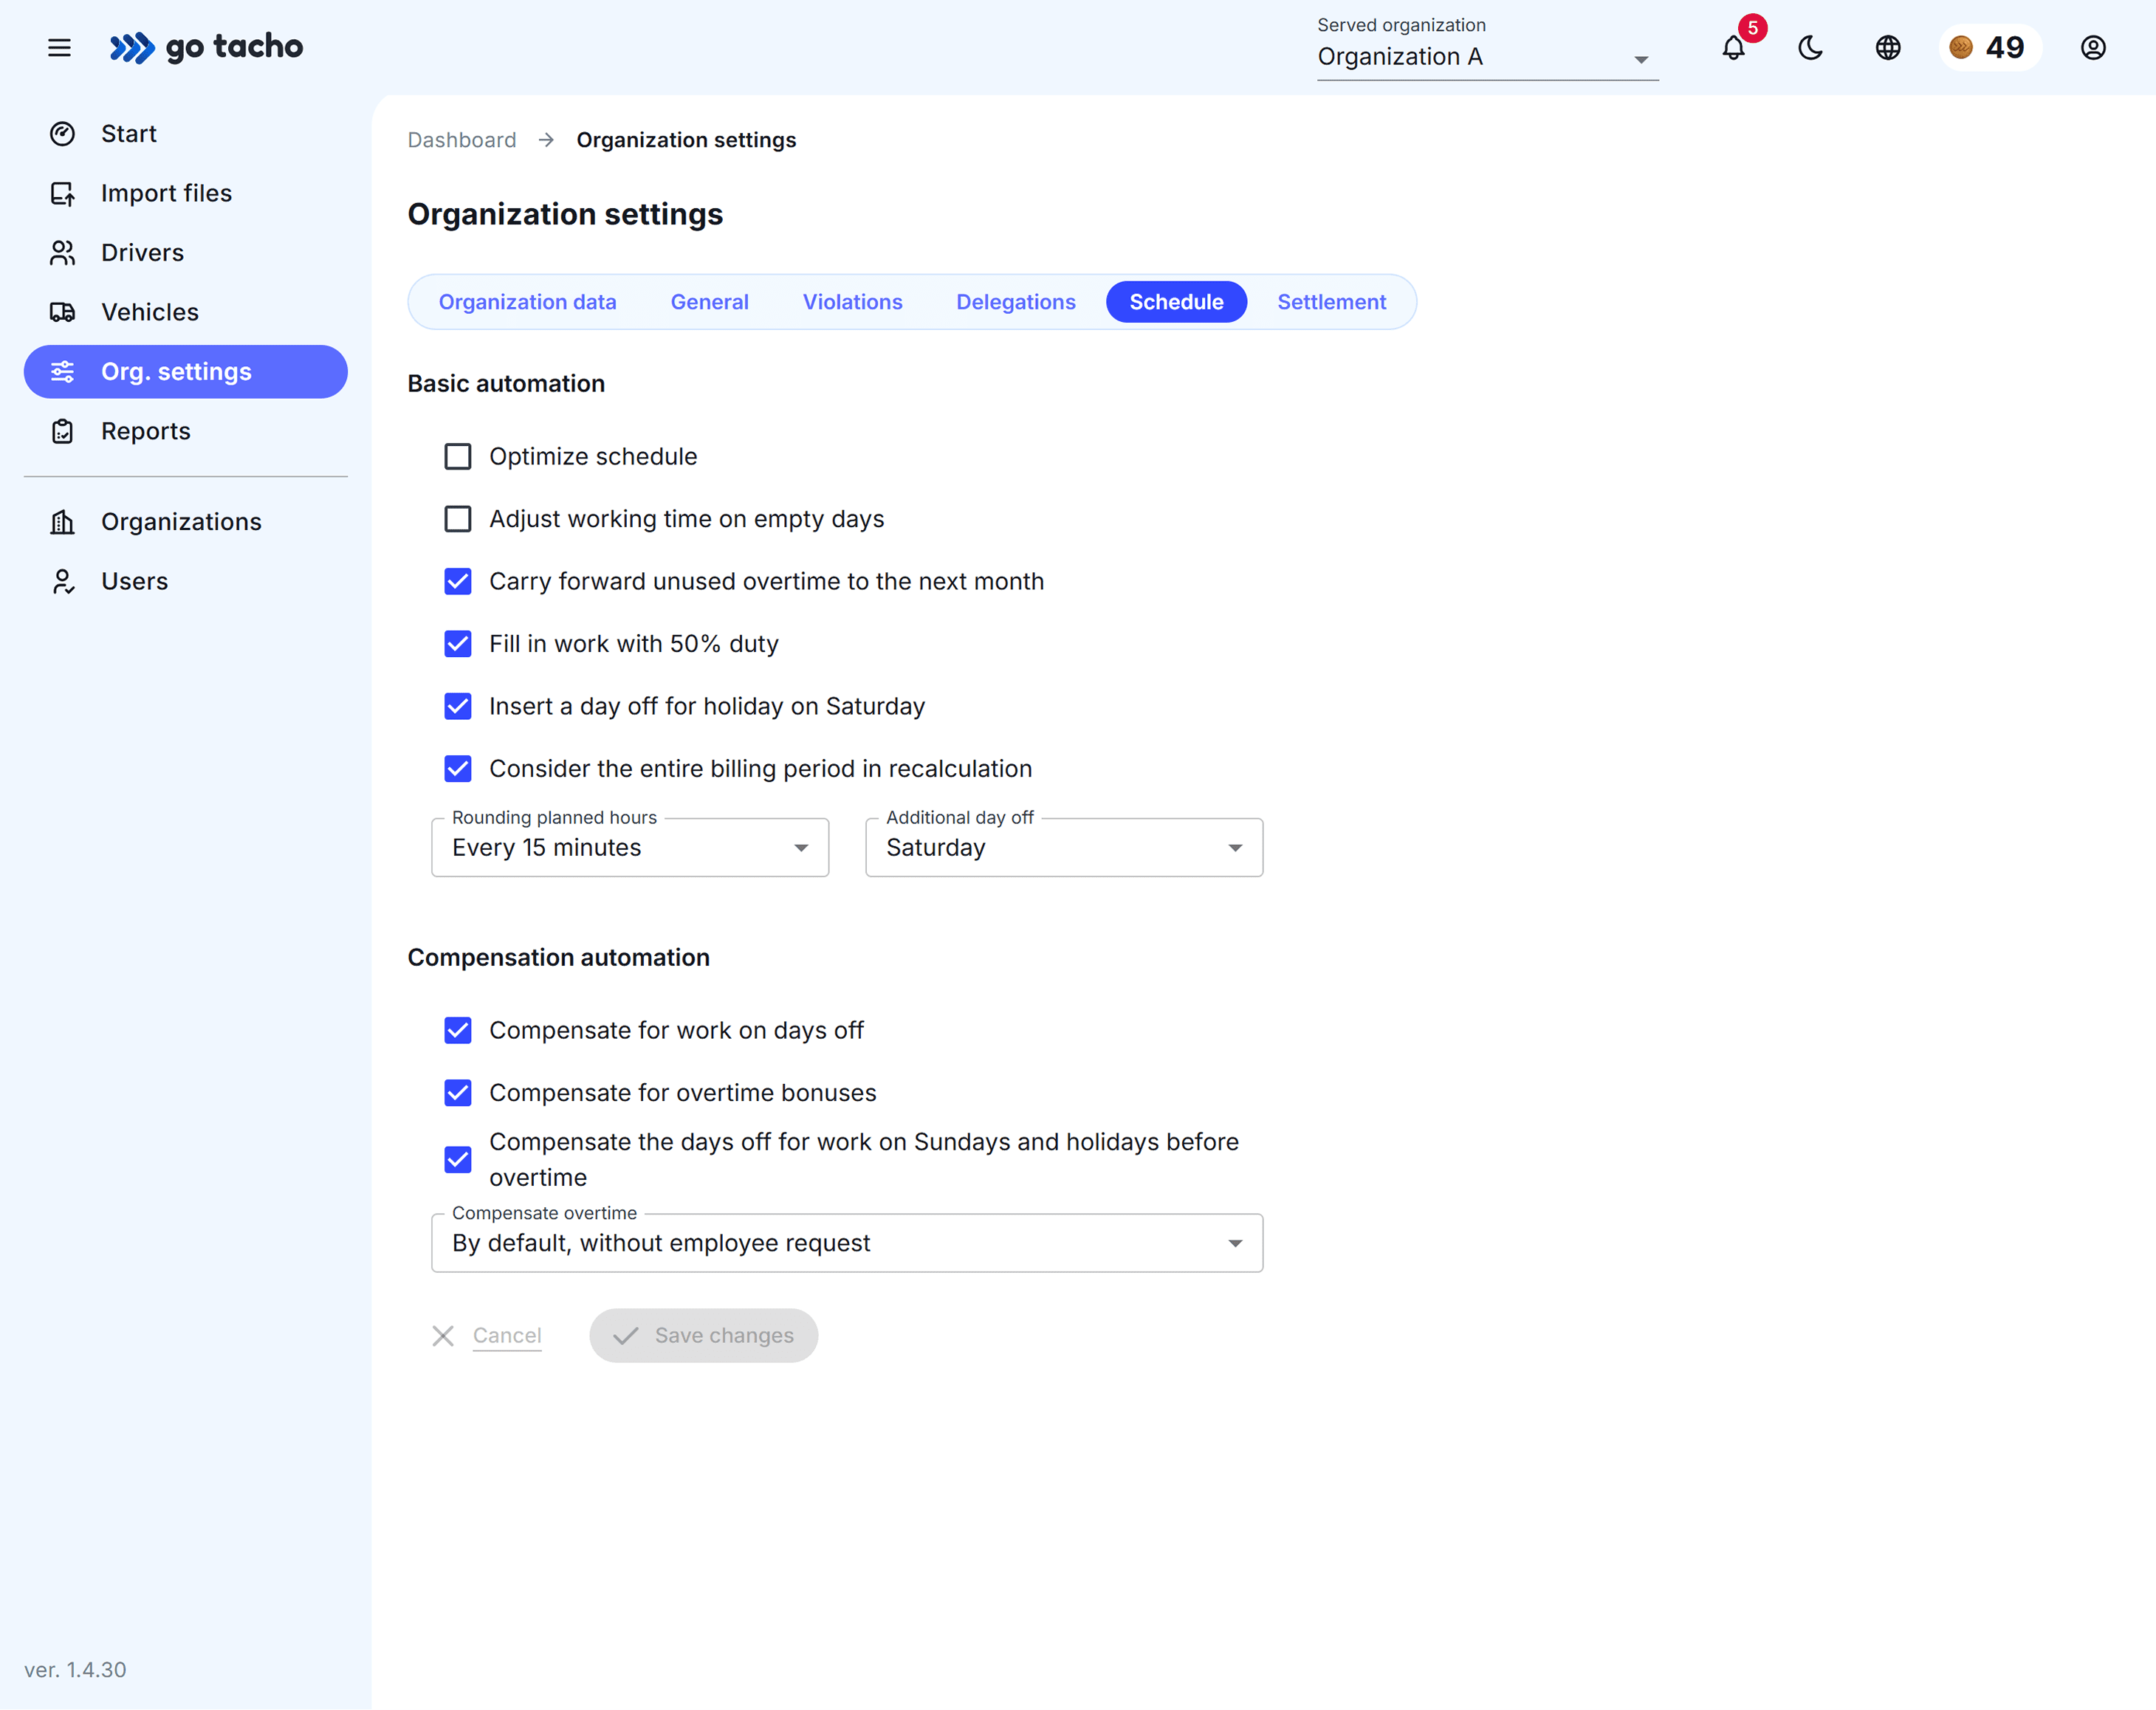The height and width of the screenshot is (1710, 2156).
Task: Open the Settlement tab
Action: click(1331, 301)
